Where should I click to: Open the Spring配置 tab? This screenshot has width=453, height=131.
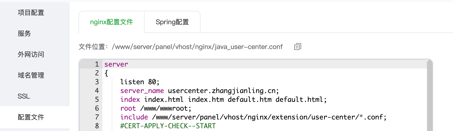[x=172, y=22]
